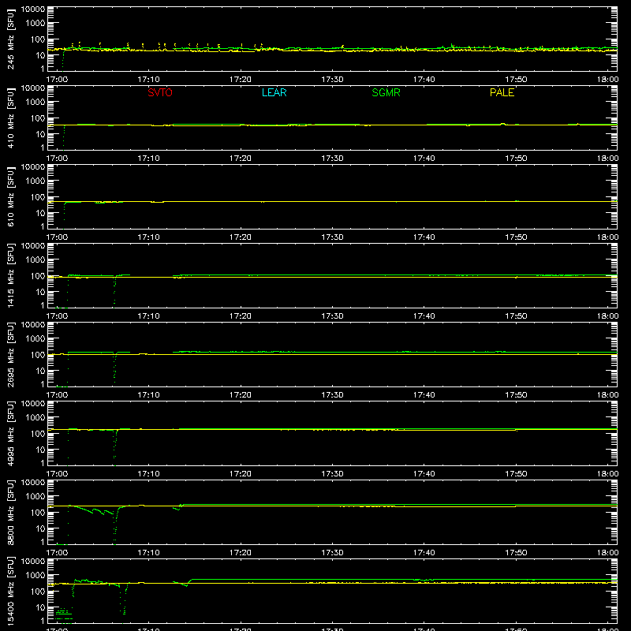
Task: Click the 17:50 label under the 410 MHz panel
Action: click(516, 159)
